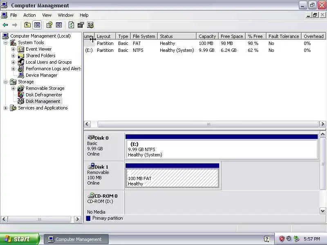
Task: Select the Removable Storage icon
Action: pos(21,88)
